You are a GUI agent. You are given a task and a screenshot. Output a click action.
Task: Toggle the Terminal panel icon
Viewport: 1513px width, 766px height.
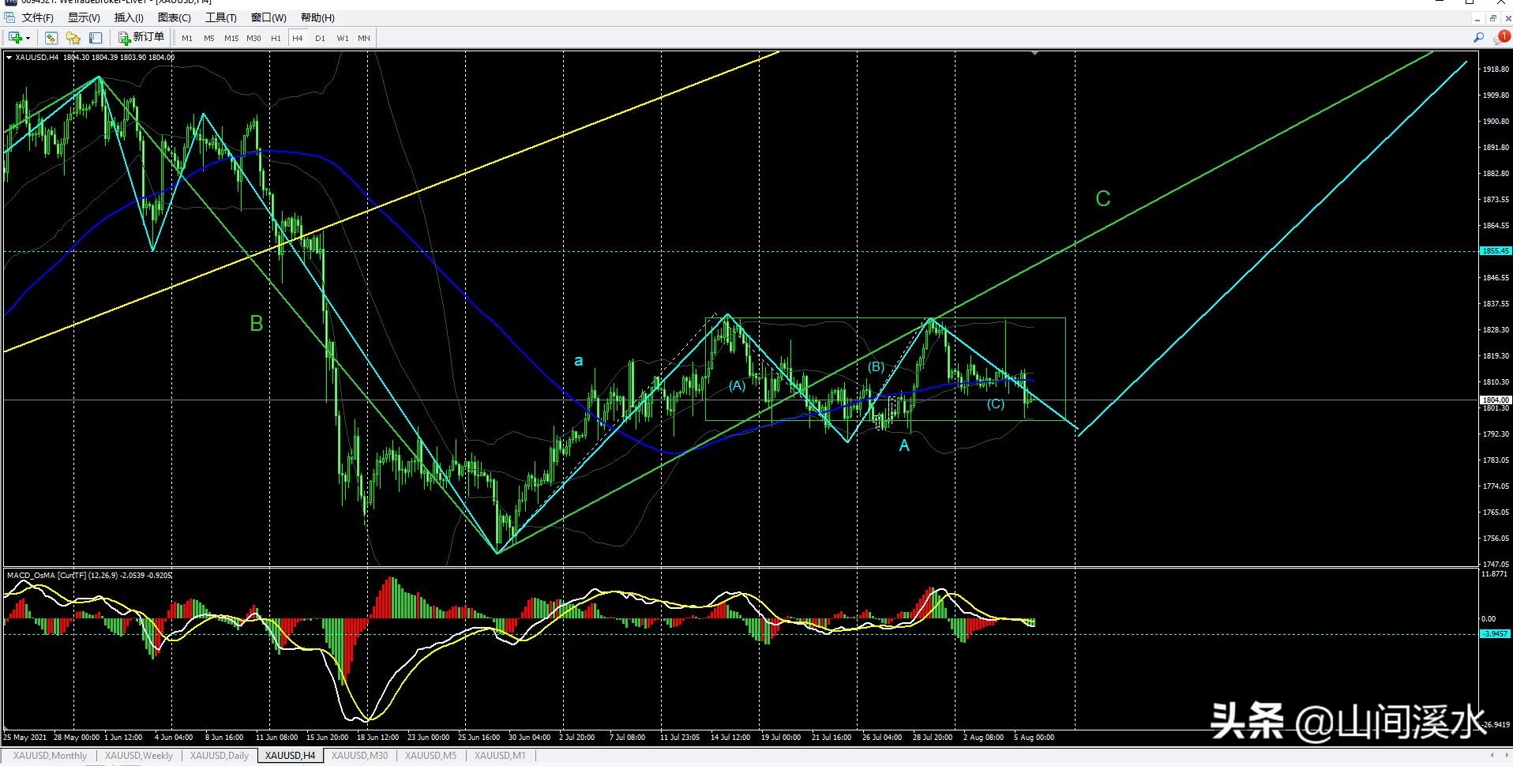tap(96, 38)
